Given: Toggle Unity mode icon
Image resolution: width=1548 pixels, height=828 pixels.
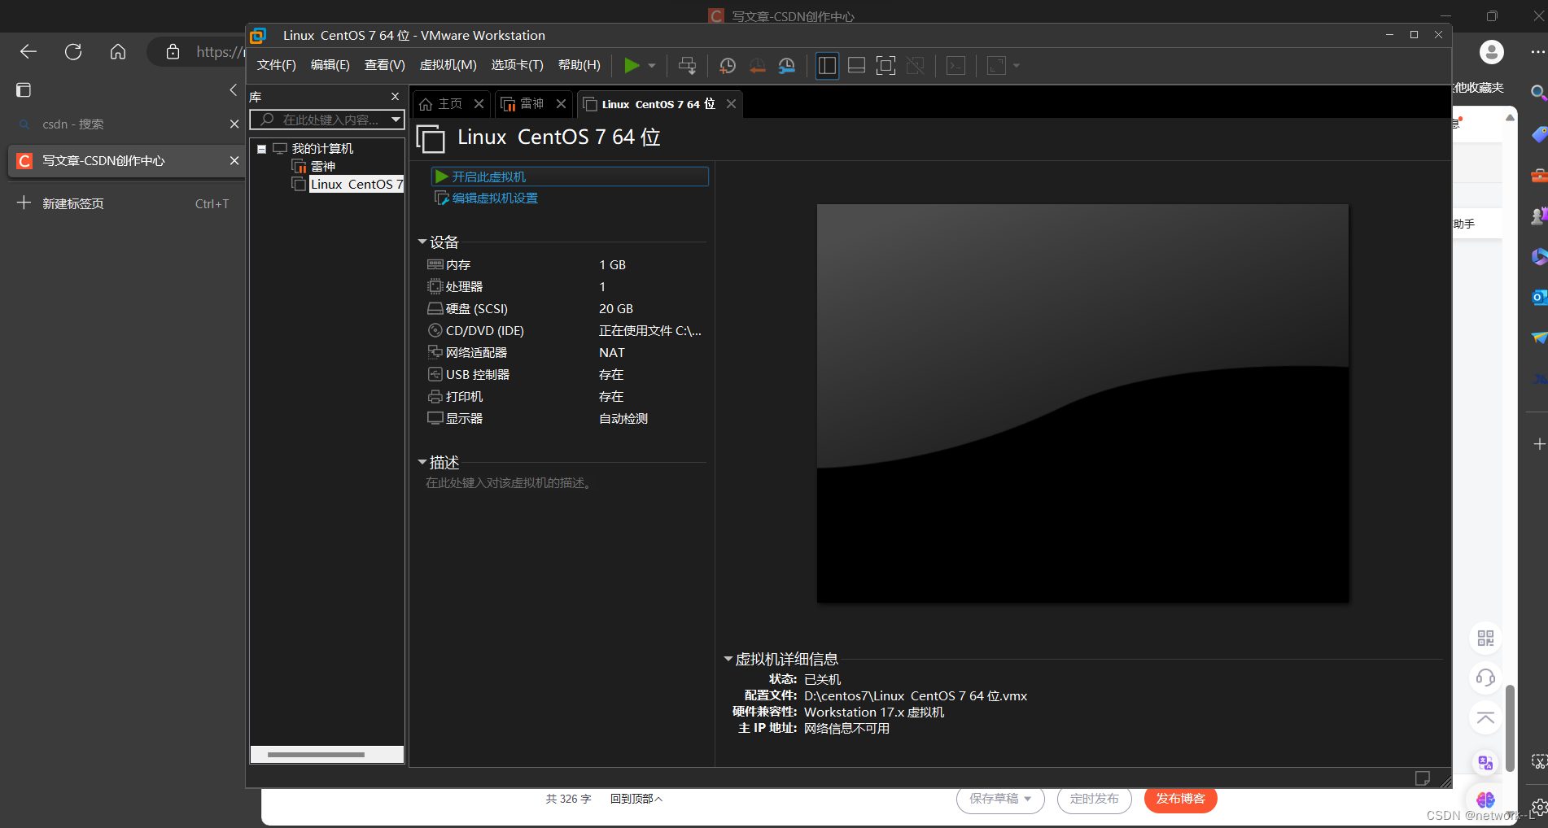Looking at the screenshot, I should coord(915,66).
